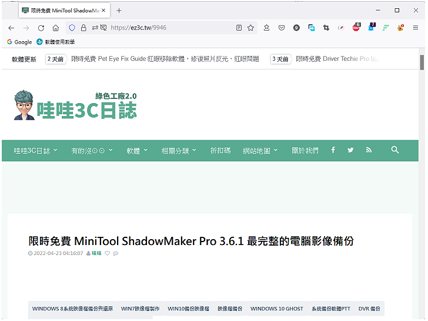The width and height of the screenshot is (428, 321).
Task: Open tag 系統備份軟體PTT
Action: tap(331, 309)
